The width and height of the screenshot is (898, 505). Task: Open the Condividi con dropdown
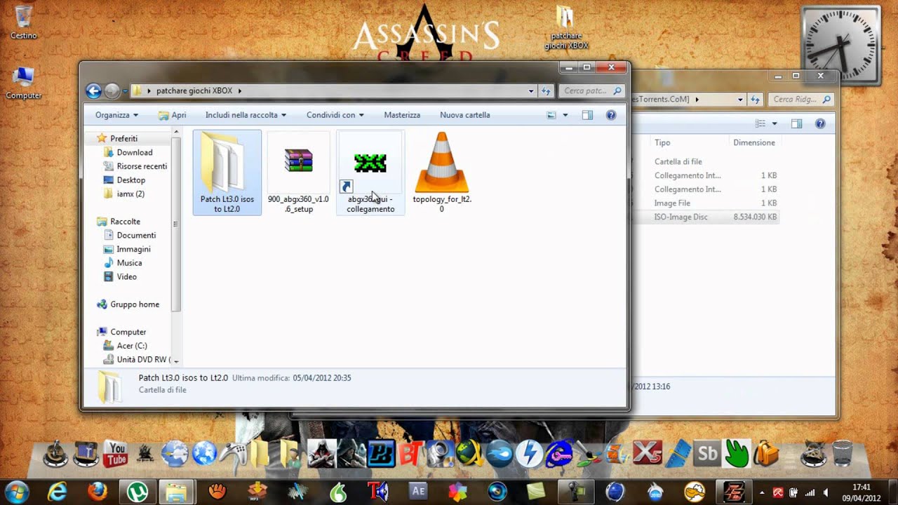coord(335,115)
